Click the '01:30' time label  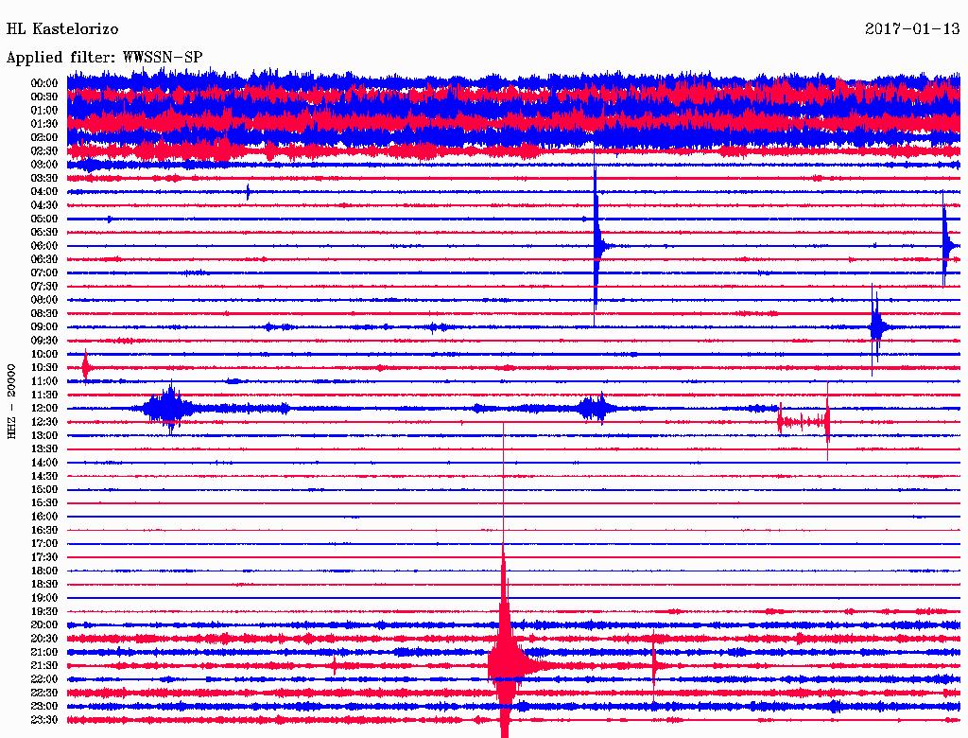tap(44, 124)
